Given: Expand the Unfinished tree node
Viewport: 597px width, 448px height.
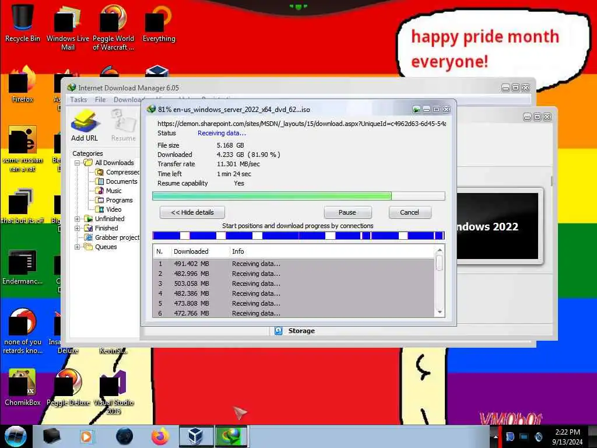Looking at the screenshot, I should (78, 219).
